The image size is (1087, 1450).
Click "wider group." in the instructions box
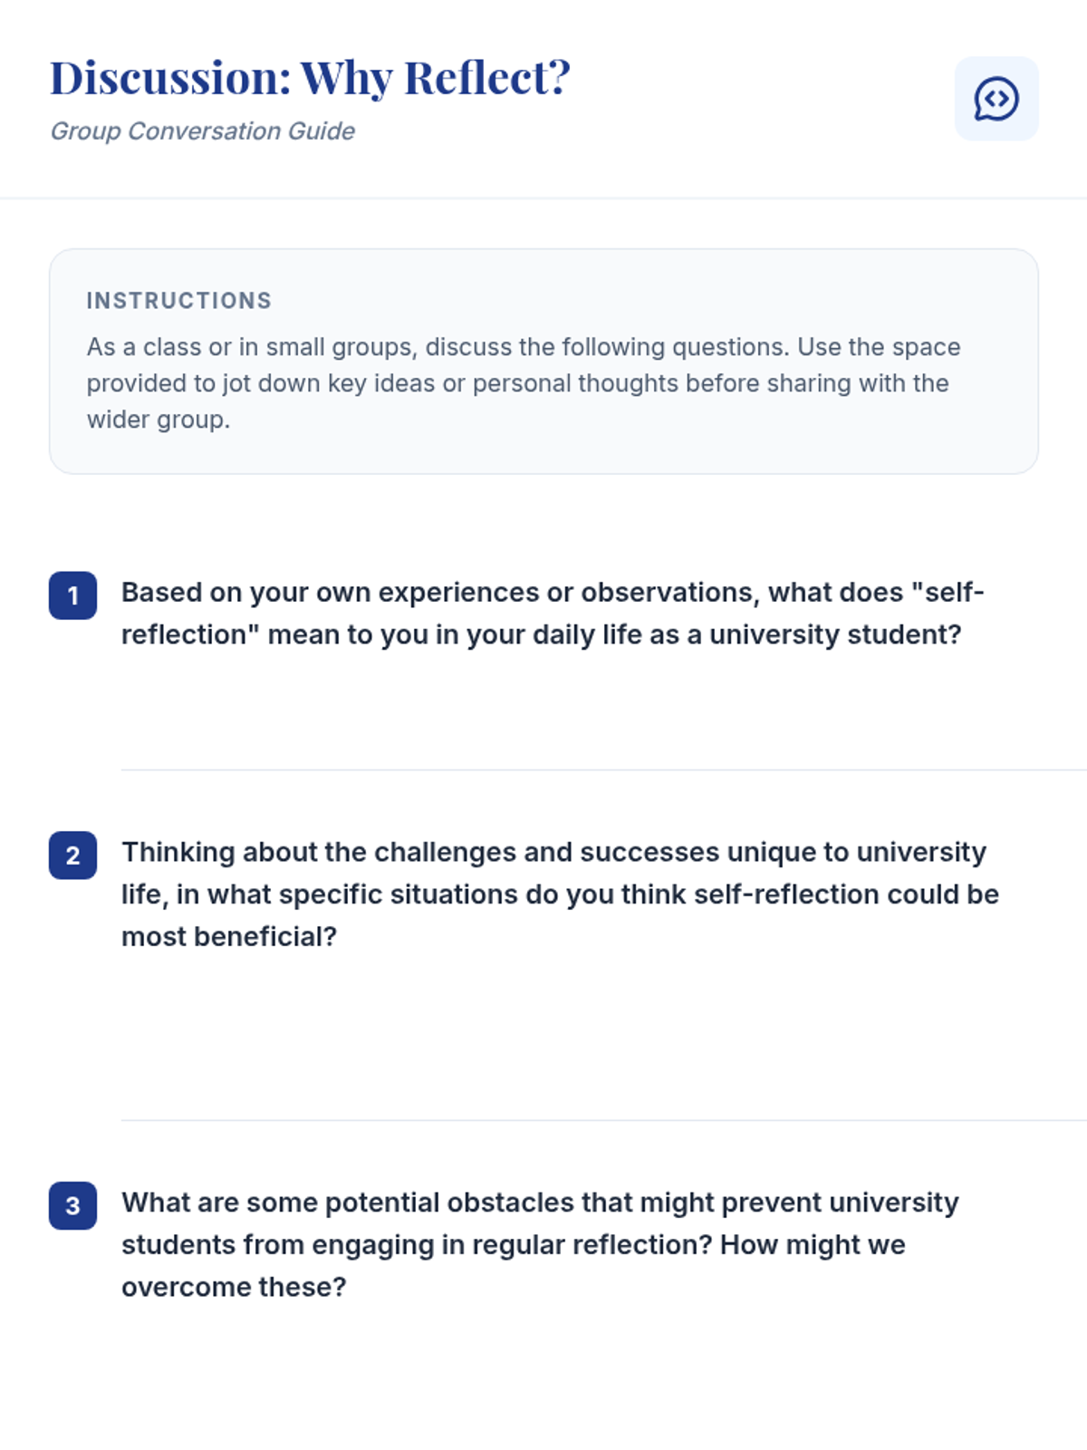[159, 420]
